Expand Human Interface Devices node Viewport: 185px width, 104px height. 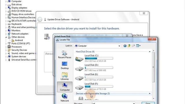(x=6, y=18)
